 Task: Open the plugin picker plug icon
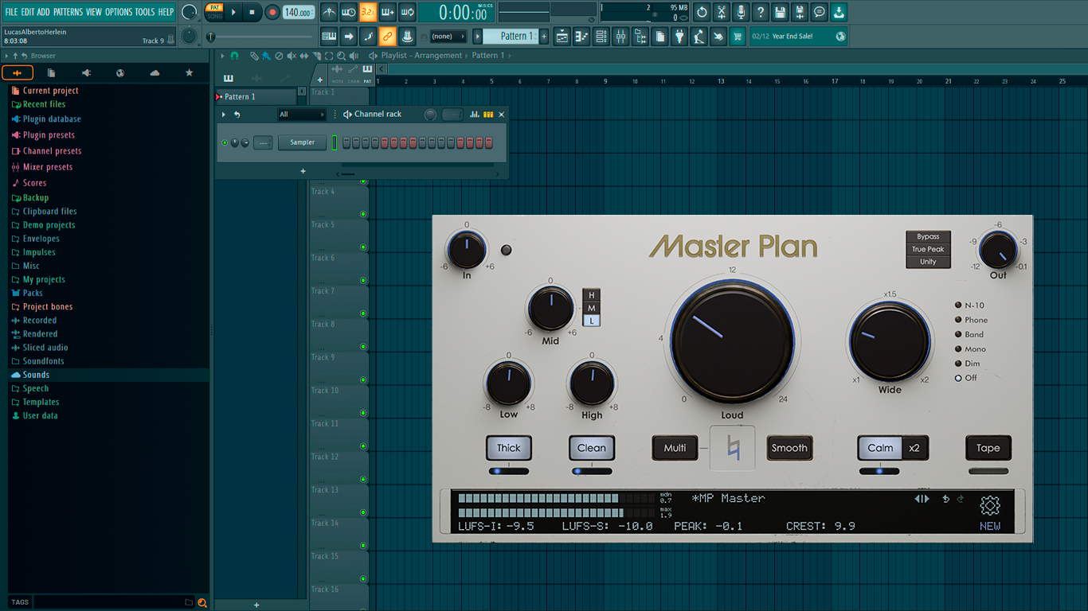coord(679,37)
